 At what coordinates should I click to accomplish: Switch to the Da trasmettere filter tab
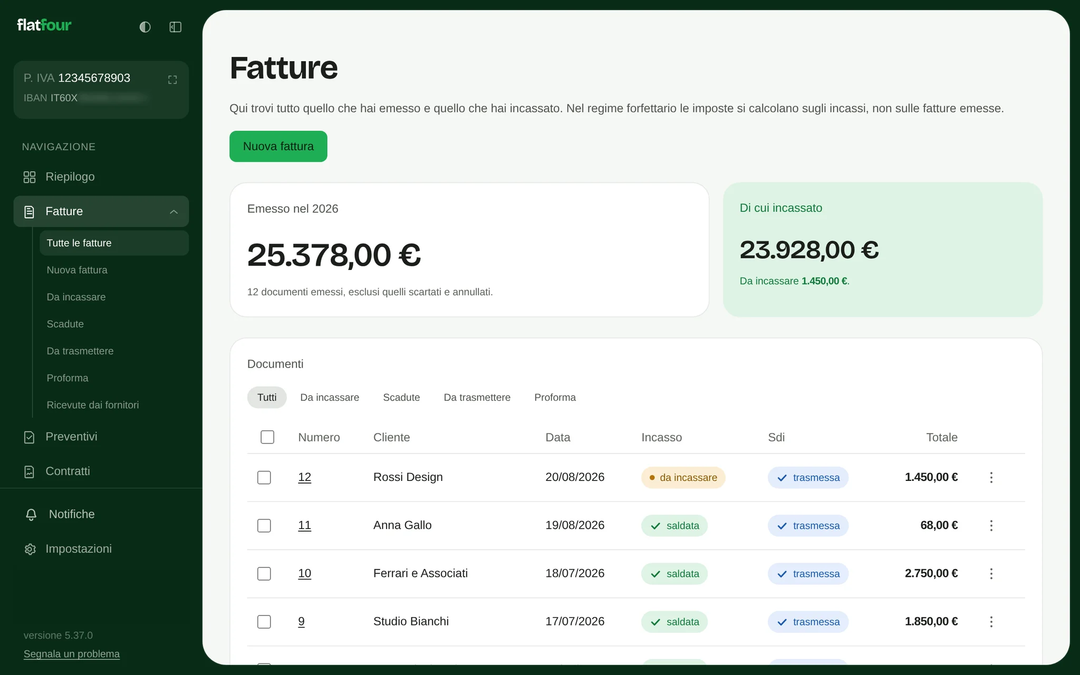click(477, 397)
